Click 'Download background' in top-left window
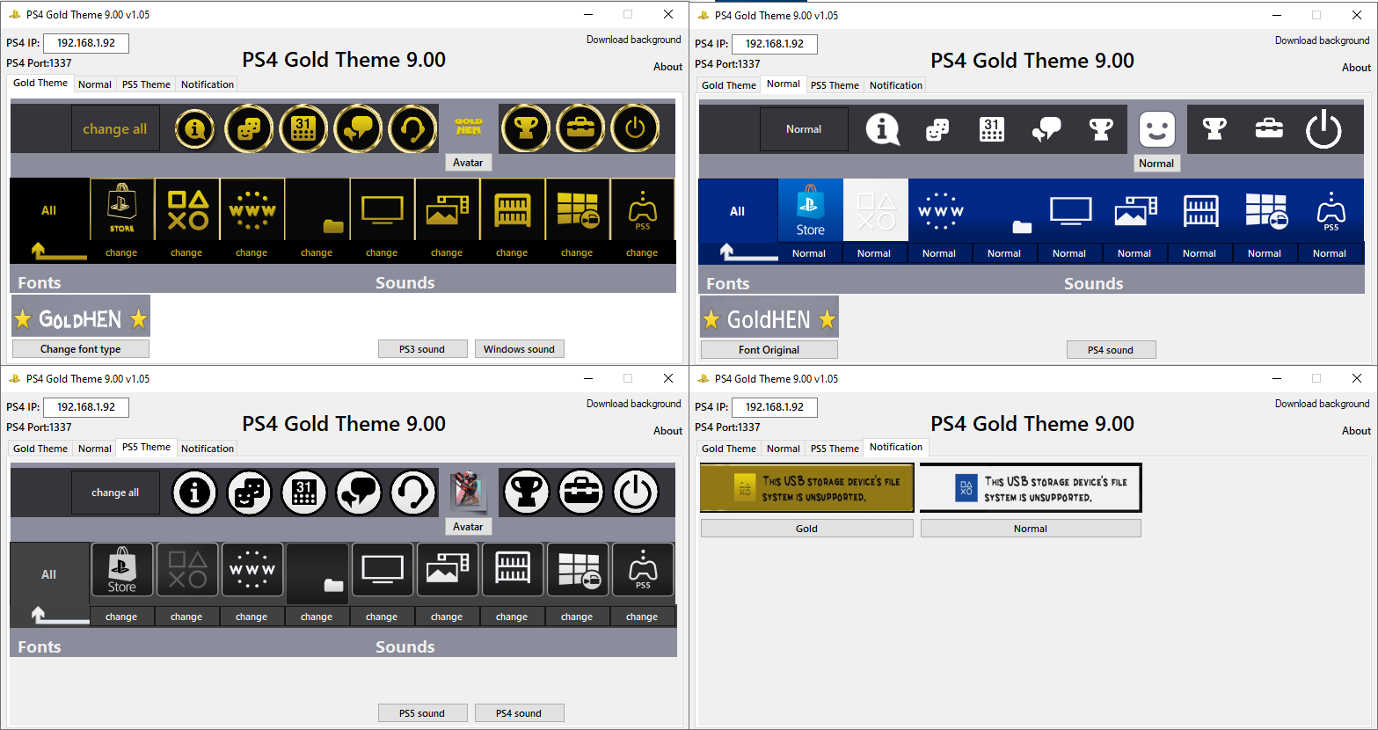Screen dimensions: 1378x730 click(x=634, y=40)
